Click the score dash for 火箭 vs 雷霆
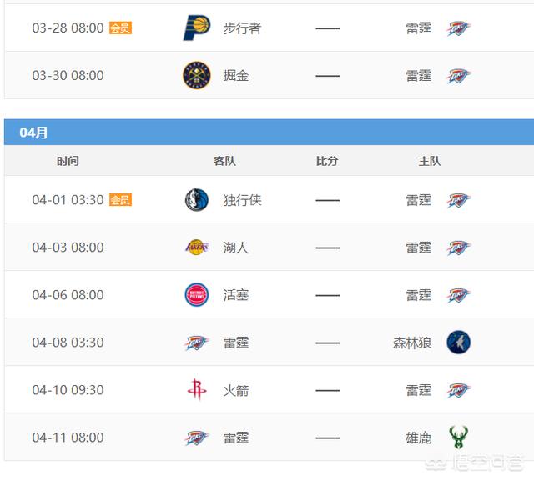The width and height of the screenshot is (534, 481). tap(328, 390)
